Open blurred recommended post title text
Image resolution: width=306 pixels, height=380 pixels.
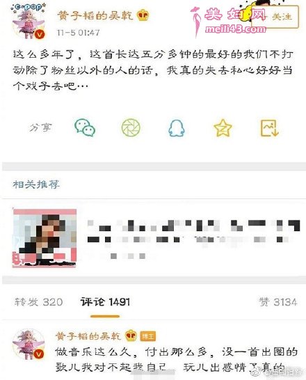click(x=193, y=239)
